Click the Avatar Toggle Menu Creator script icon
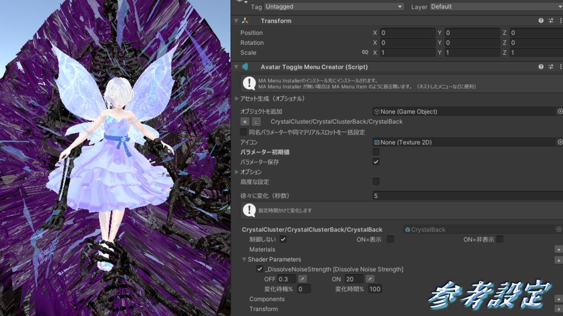The width and height of the screenshot is (563, 316). (x=246, y=66)
